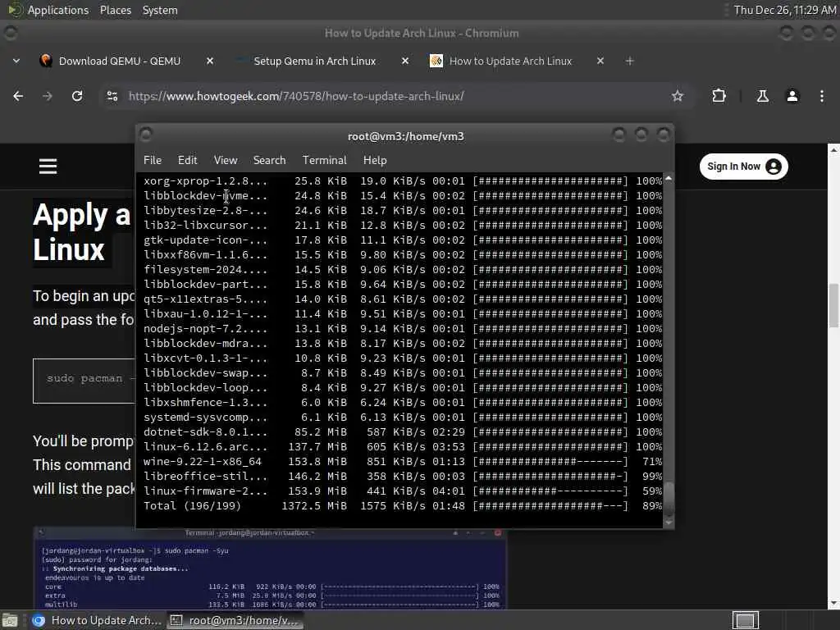Click the sudo pacman code block

point(84,381)
